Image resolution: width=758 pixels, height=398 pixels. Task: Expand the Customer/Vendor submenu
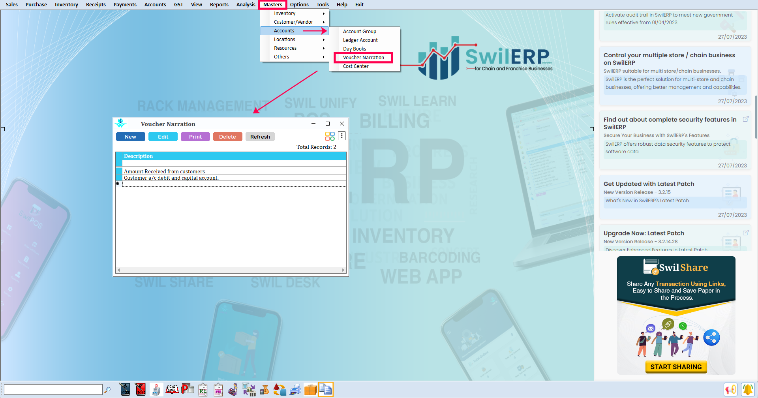[295, 22]
